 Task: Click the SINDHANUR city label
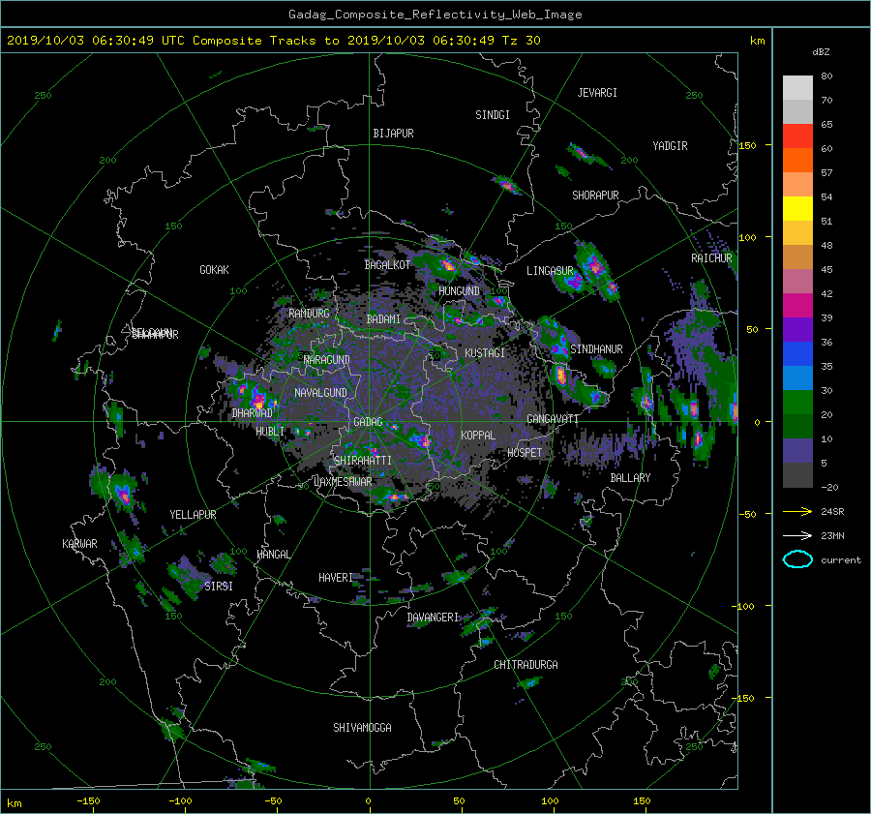(x=596, y=349)
